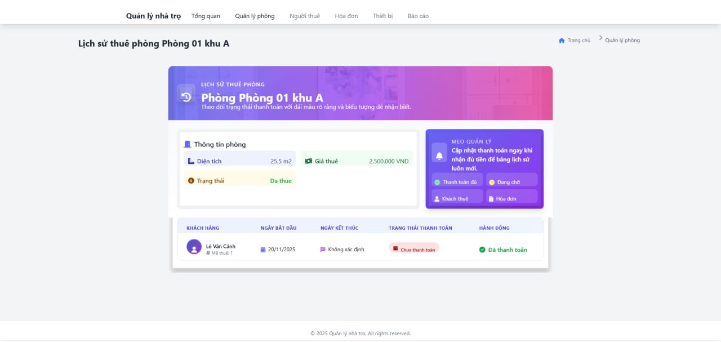This screenshot has width=721, height=342.
Task: Click the person icon next to Khách thuê badge
Action: coord(436,197)
